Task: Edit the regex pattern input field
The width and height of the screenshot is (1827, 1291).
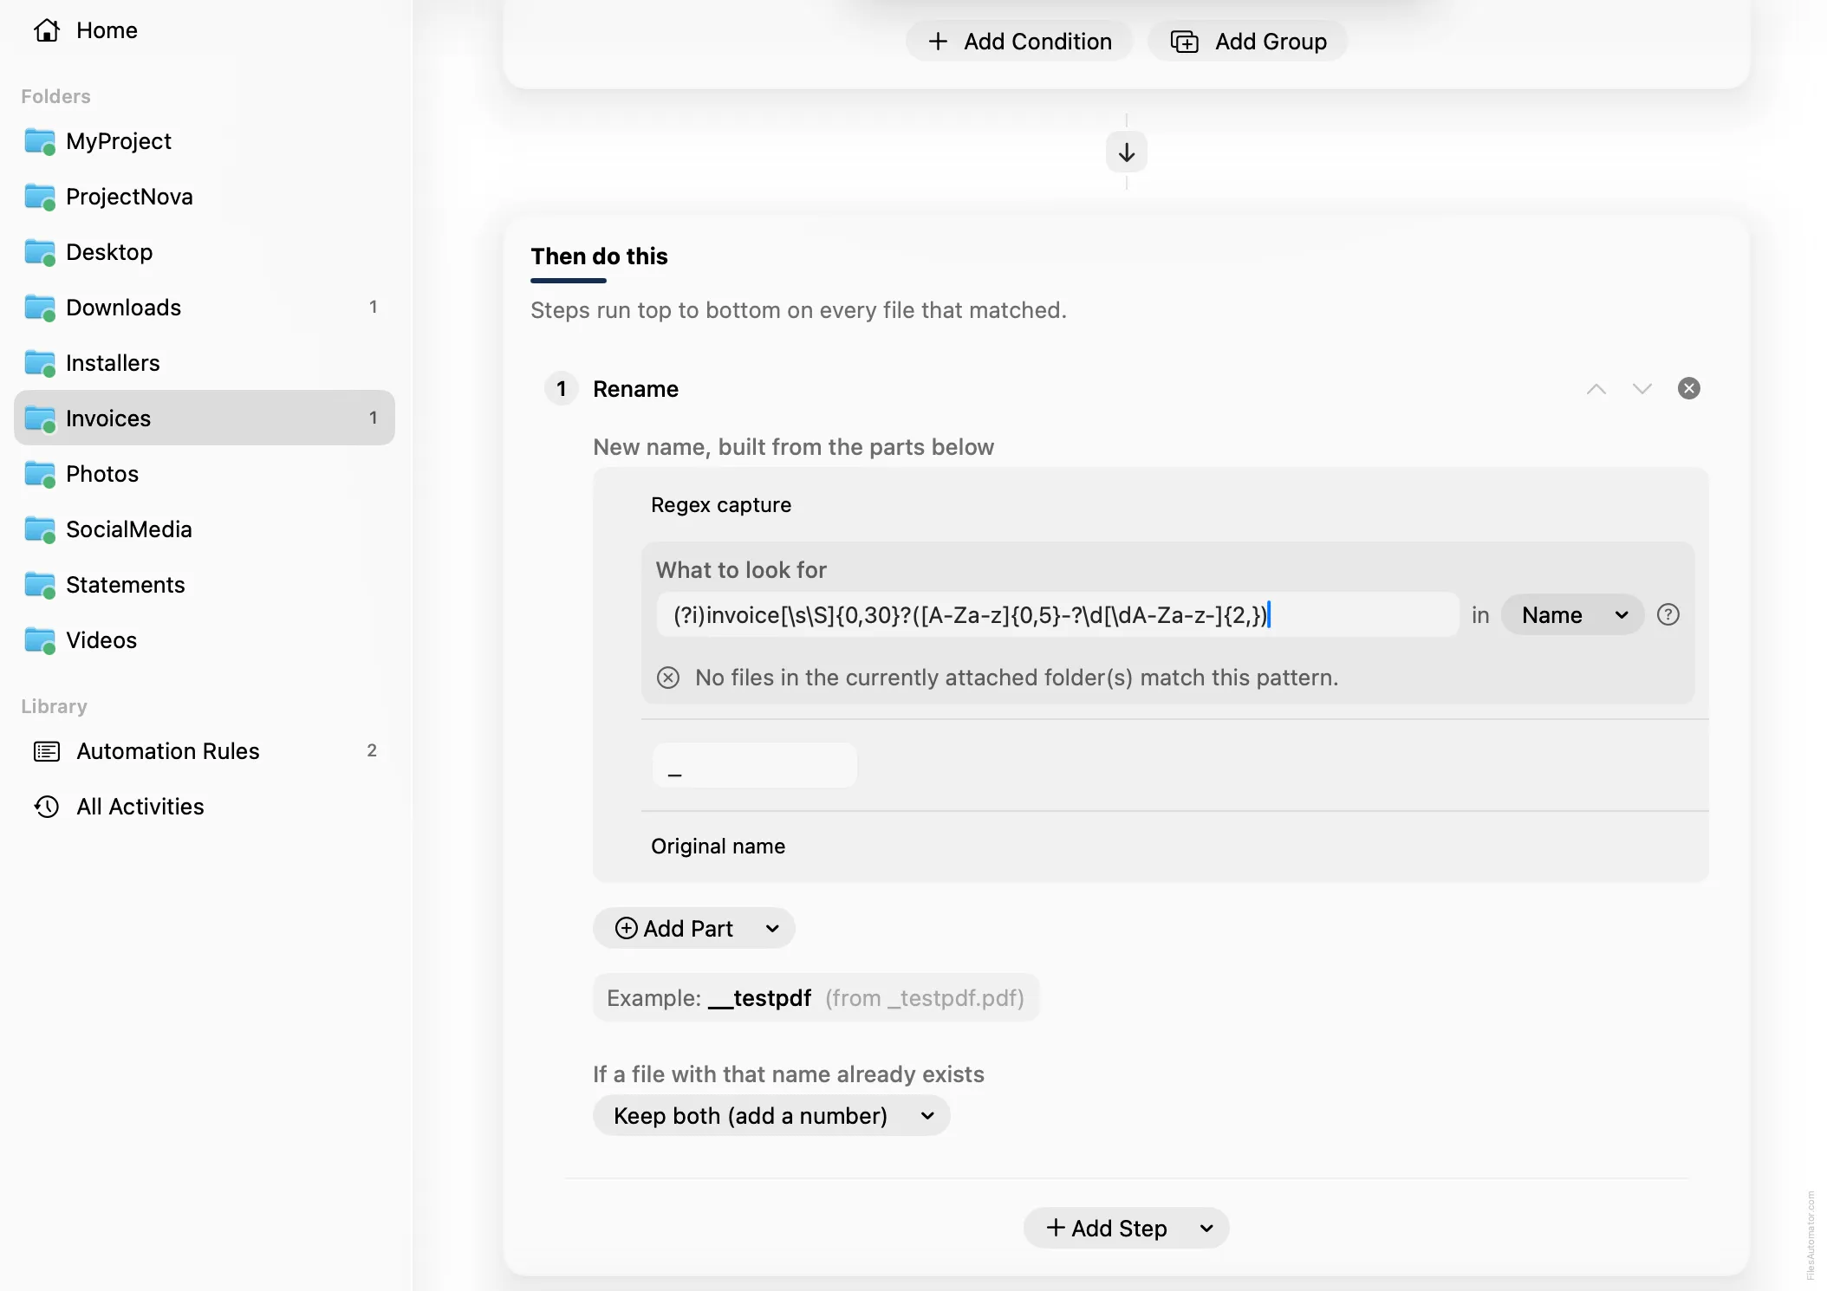Action: (x=1057, y=615)
